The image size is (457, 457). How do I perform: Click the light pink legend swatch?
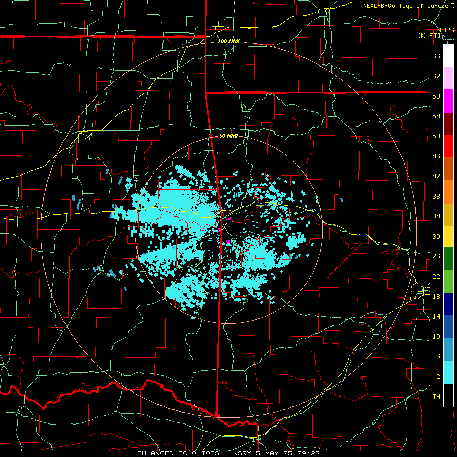click(x=448, y=78)
